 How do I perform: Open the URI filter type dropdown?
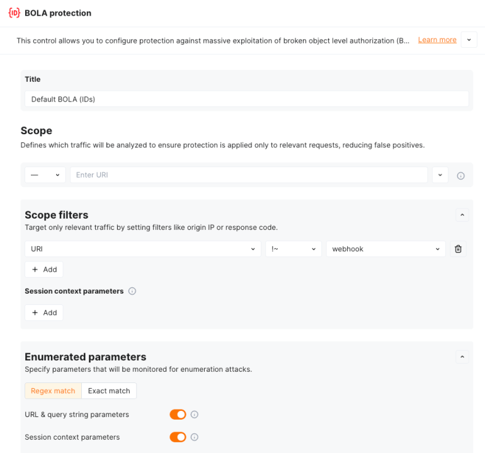point(142,249)
